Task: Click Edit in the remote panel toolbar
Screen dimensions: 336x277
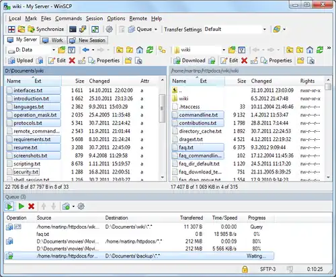Action: [x=229, y=61]
